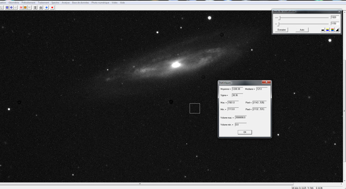Select the black bar palette icon

coord(323,30)
